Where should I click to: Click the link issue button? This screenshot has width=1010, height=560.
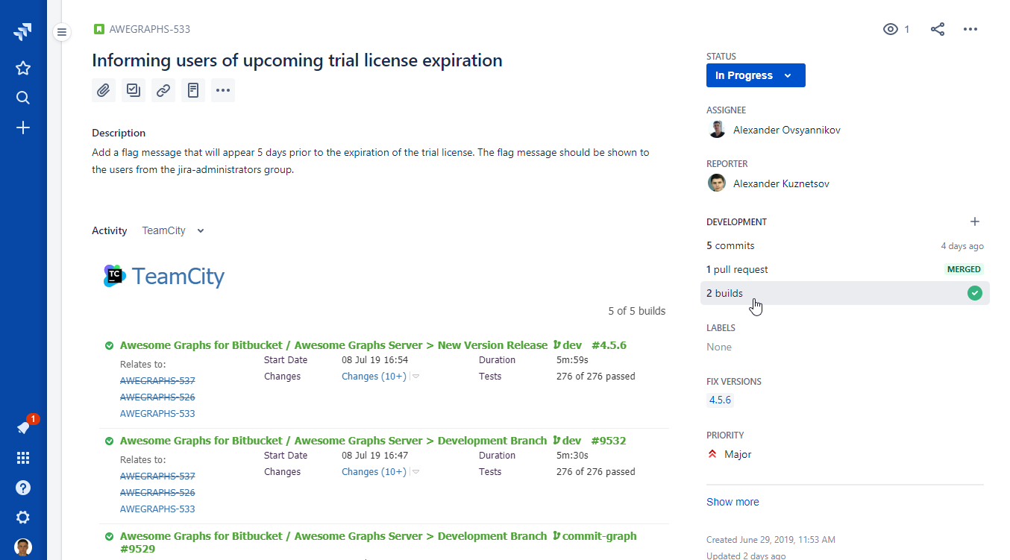click(x=163, y=90)
